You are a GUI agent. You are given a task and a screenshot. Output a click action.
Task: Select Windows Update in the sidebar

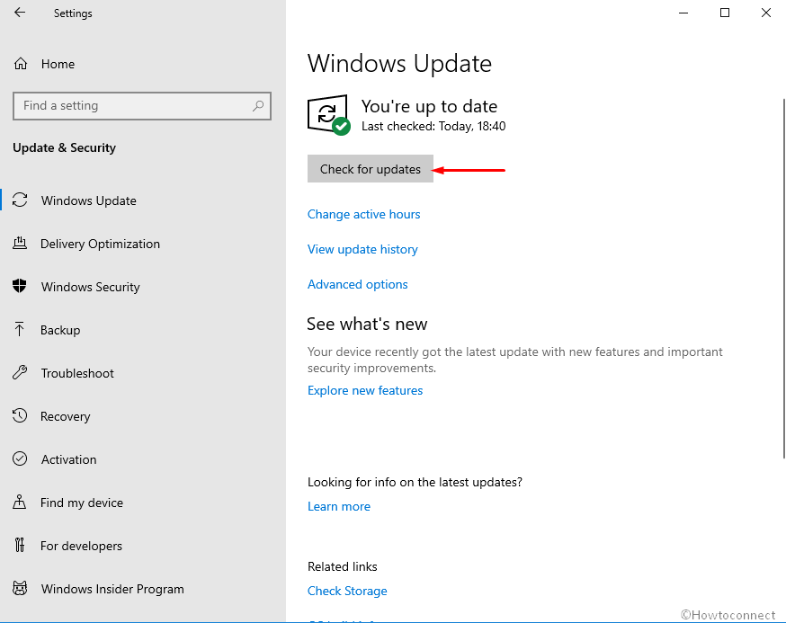click(89, 200)
